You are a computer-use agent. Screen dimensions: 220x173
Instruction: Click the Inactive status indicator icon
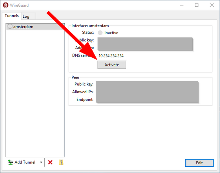click(100, 33)
